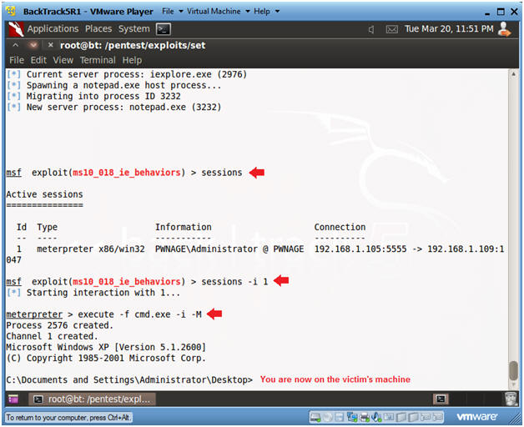Image resolution: width=524 pixels, height=427 pixels.
Task: Click the workspace terminal icon in bottom panel
Action: [441, 399]
